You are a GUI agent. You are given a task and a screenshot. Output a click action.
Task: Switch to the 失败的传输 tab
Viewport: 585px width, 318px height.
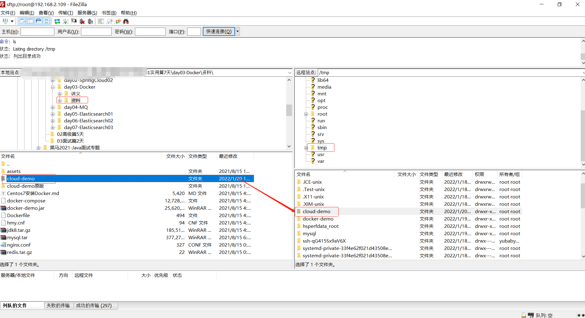tap(58, 306)
